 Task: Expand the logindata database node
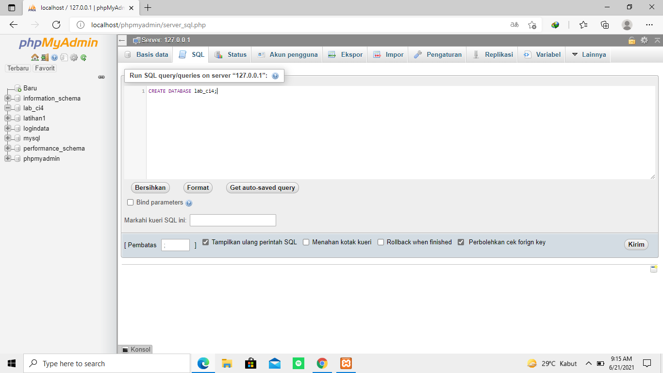[7, 128]
